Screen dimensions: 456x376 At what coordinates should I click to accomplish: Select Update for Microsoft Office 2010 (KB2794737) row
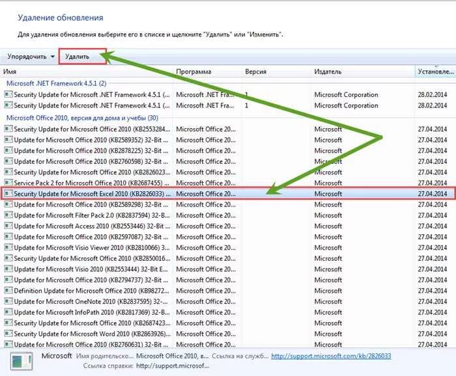point(228,280)
